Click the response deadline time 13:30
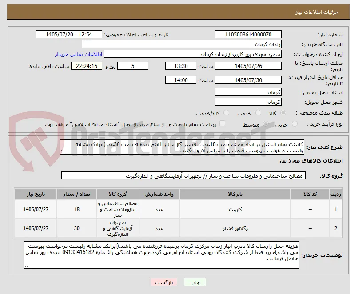 (x=181, y=66)
